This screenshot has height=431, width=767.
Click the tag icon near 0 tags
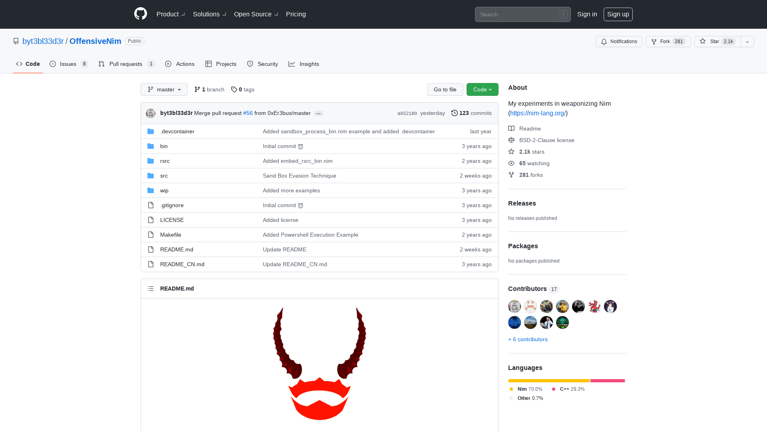(234, 89)
